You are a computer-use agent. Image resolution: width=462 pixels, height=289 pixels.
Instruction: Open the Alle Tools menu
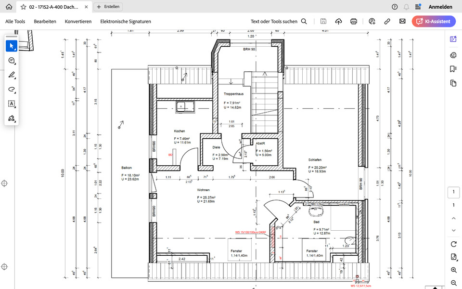pyautogui.click(x=15, y=21)
